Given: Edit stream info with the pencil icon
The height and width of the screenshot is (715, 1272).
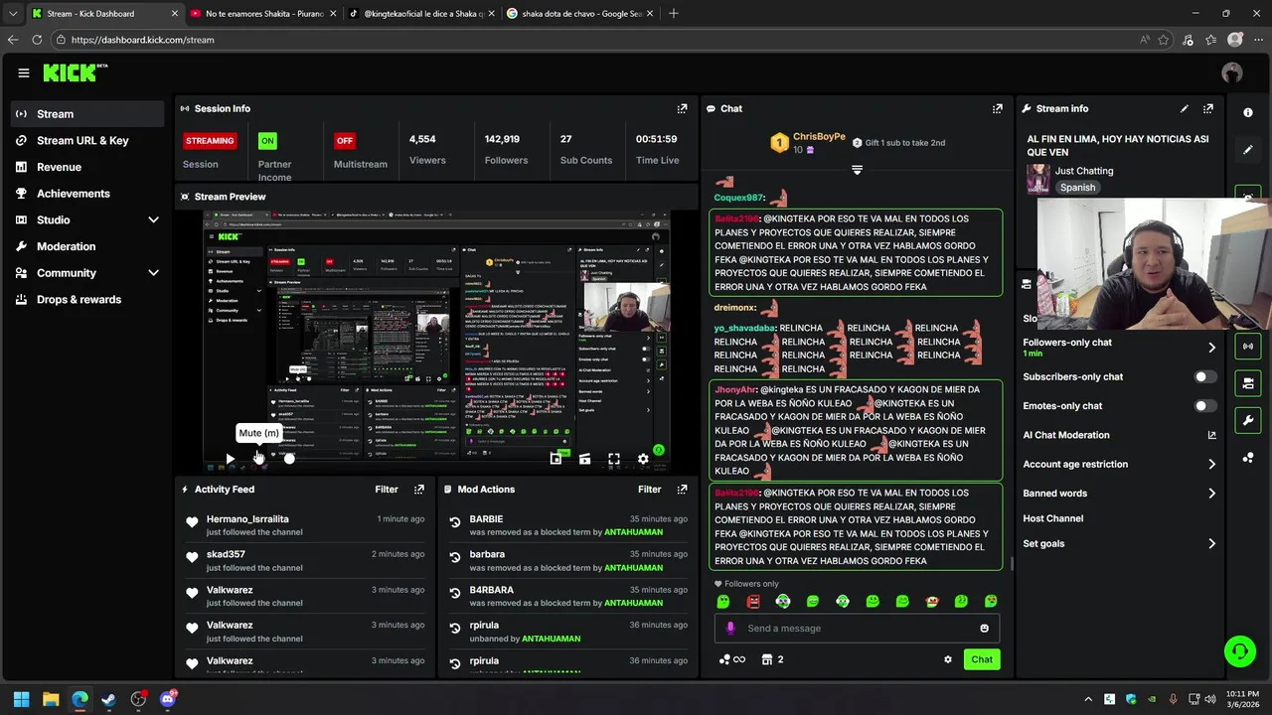Looking at the screenshot, I should 1184,108.
